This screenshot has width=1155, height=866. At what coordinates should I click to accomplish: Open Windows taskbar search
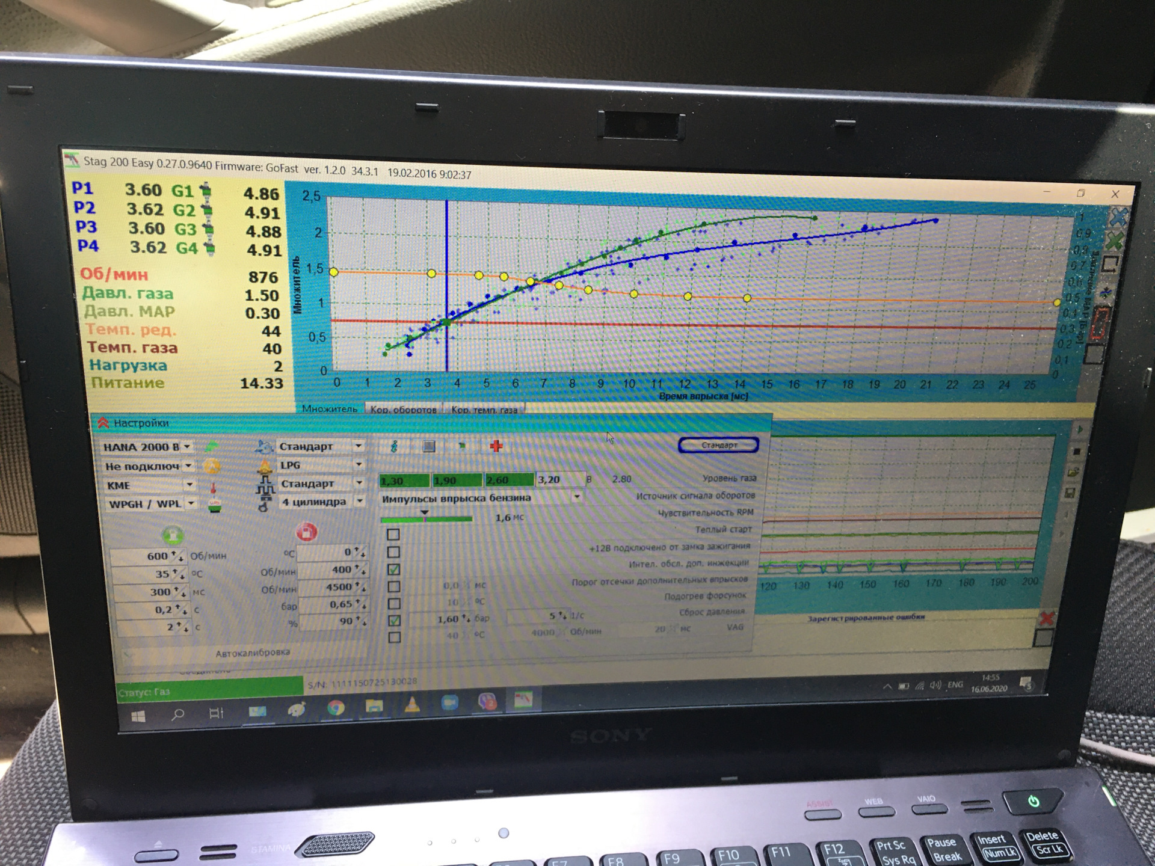[178, 715]
